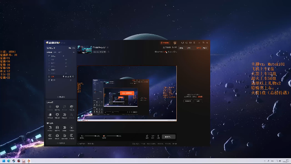Open Steam from the taskbar
Viewport: 291px width, 164px height.
tap(14, 161)
